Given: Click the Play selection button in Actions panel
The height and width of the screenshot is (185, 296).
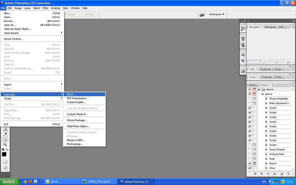Looking at the screenshot, I should pos(268,174).
